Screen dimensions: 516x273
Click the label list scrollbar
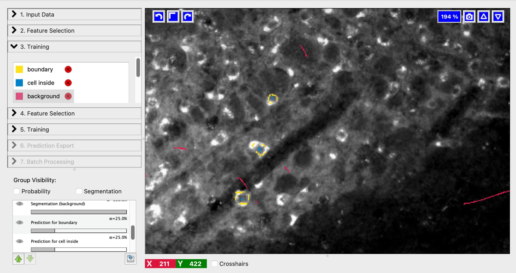pos(138,68)
